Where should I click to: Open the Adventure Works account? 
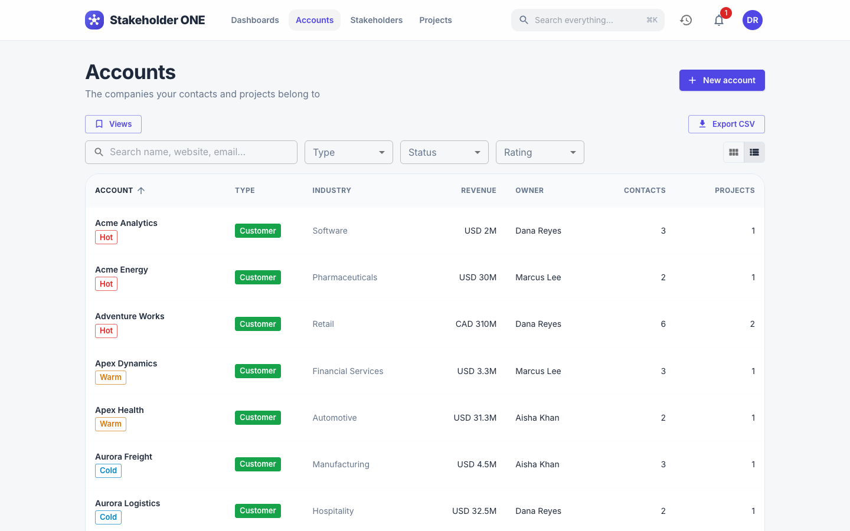pyautogui.click(x=130, y=316)
